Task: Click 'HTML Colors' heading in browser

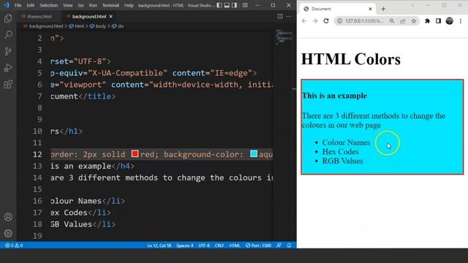Action: pos(351,59)
